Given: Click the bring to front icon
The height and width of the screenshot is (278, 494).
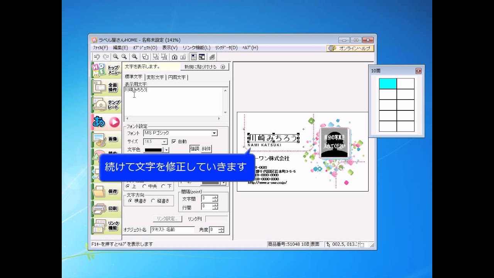Looking at the screenshot, I should [145, 57].
